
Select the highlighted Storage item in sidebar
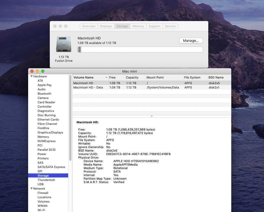click(x=48, y=176)
